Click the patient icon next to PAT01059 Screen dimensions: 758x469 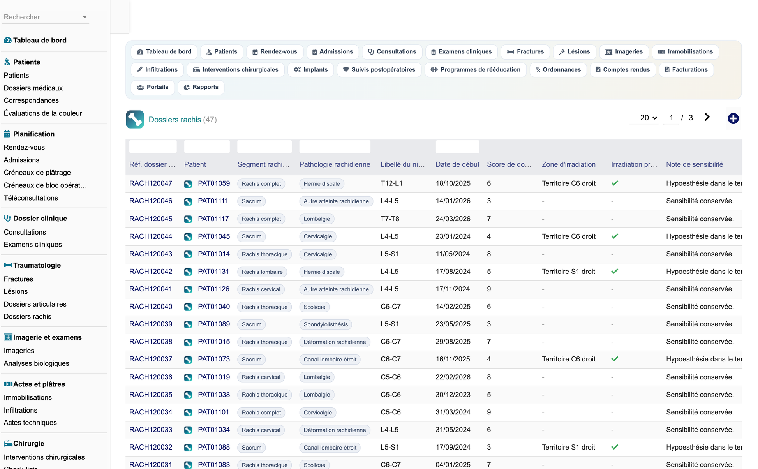188,184
